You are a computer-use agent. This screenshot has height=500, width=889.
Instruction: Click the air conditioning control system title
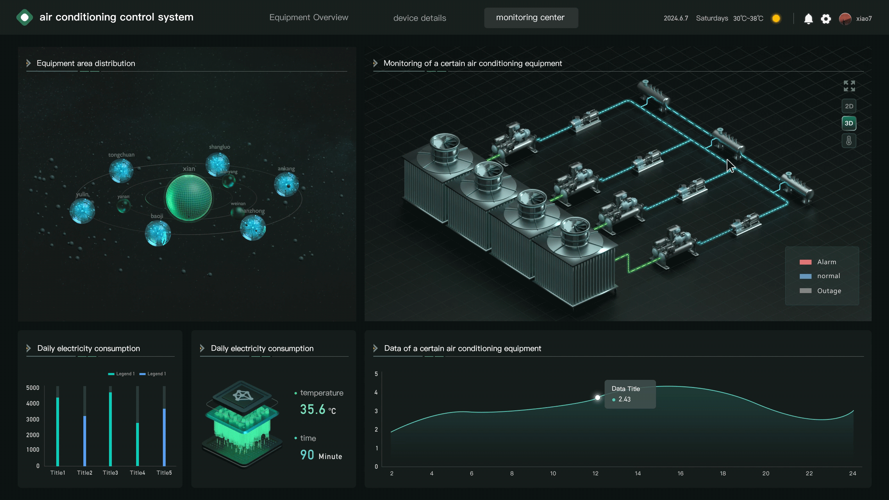click(116, 17)
